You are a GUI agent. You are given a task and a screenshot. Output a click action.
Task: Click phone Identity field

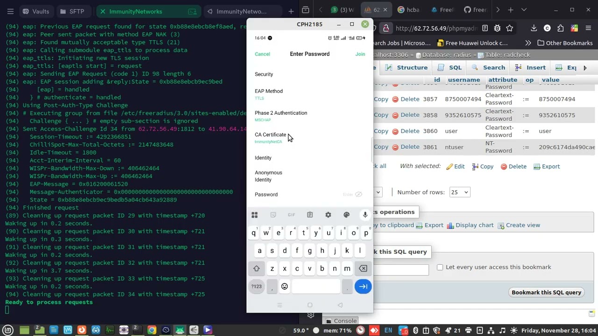pyautogui.click(x=309, y=158)
